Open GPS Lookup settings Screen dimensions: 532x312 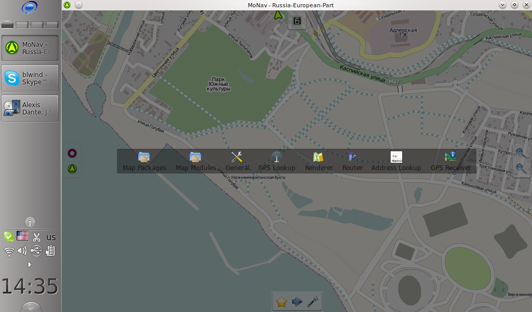(276, 161)
